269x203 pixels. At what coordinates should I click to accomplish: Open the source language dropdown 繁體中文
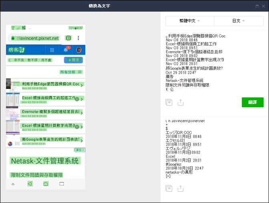click(x=190, y=21)
